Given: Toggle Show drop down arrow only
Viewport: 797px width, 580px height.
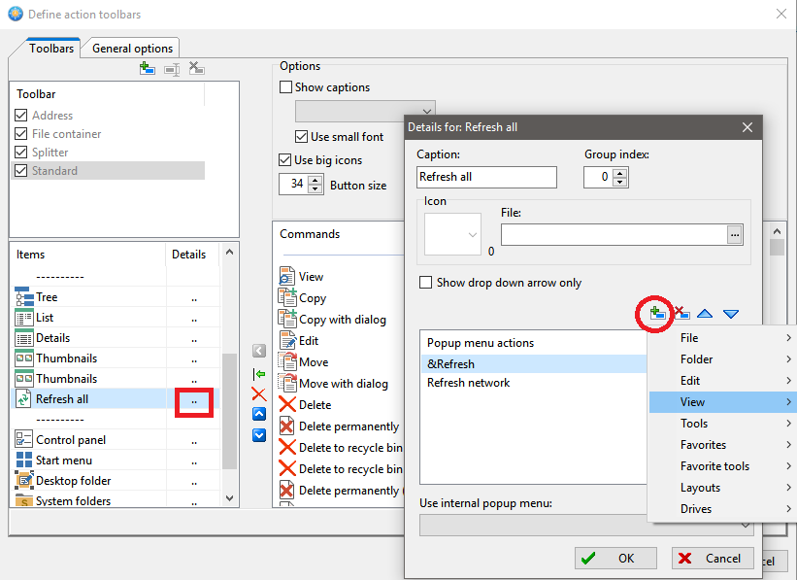Looking at the screenshot, I should click(x=425, y=283).
